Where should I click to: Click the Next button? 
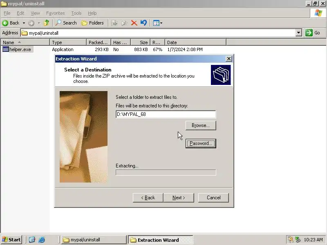pyautogui.click(x=179, y=198)
